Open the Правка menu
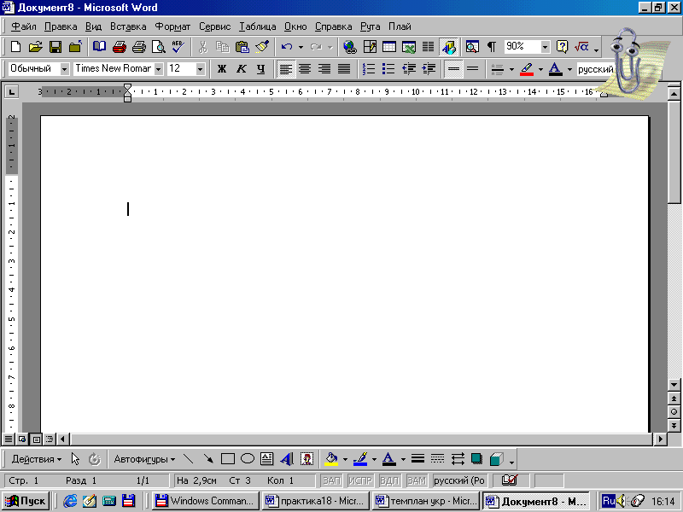The image size is (683, 512). pos(61,26)
